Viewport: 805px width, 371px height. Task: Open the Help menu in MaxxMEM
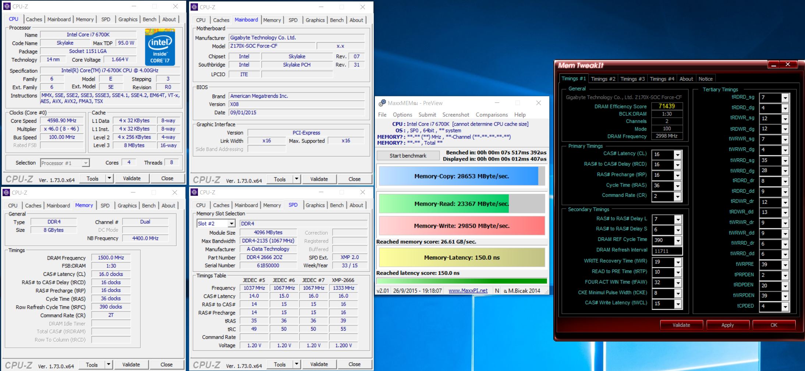520,115
